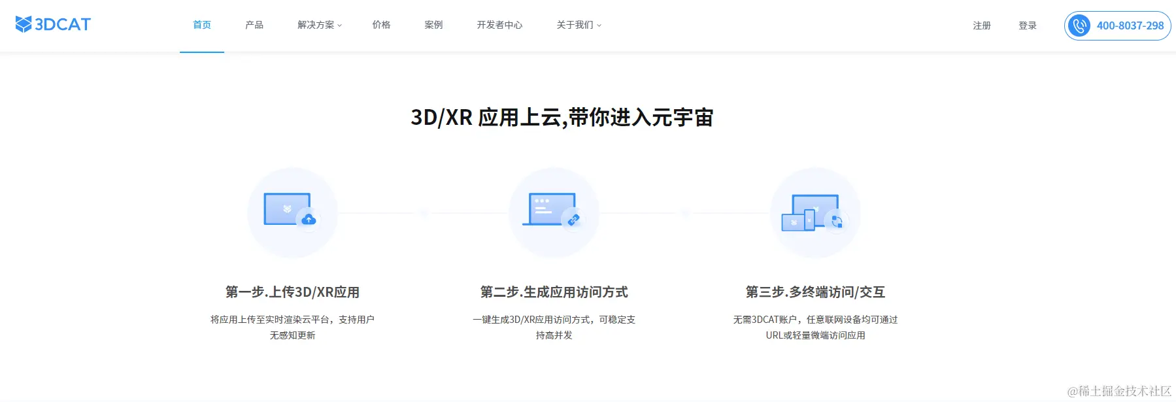The height and width of the screenshot is (402, 1176).
Task: Open 开发者中心 in the navigation
Action: tap(499, 25)
